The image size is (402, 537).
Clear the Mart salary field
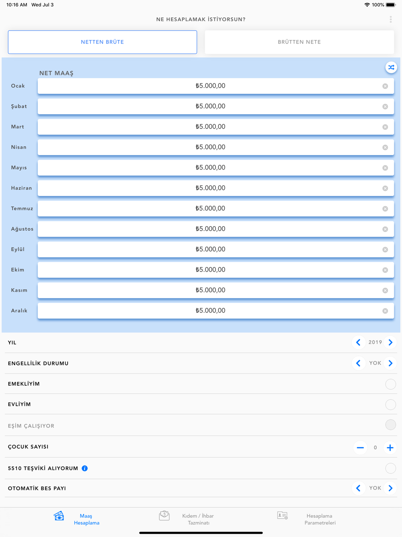[x=385, y=127]
